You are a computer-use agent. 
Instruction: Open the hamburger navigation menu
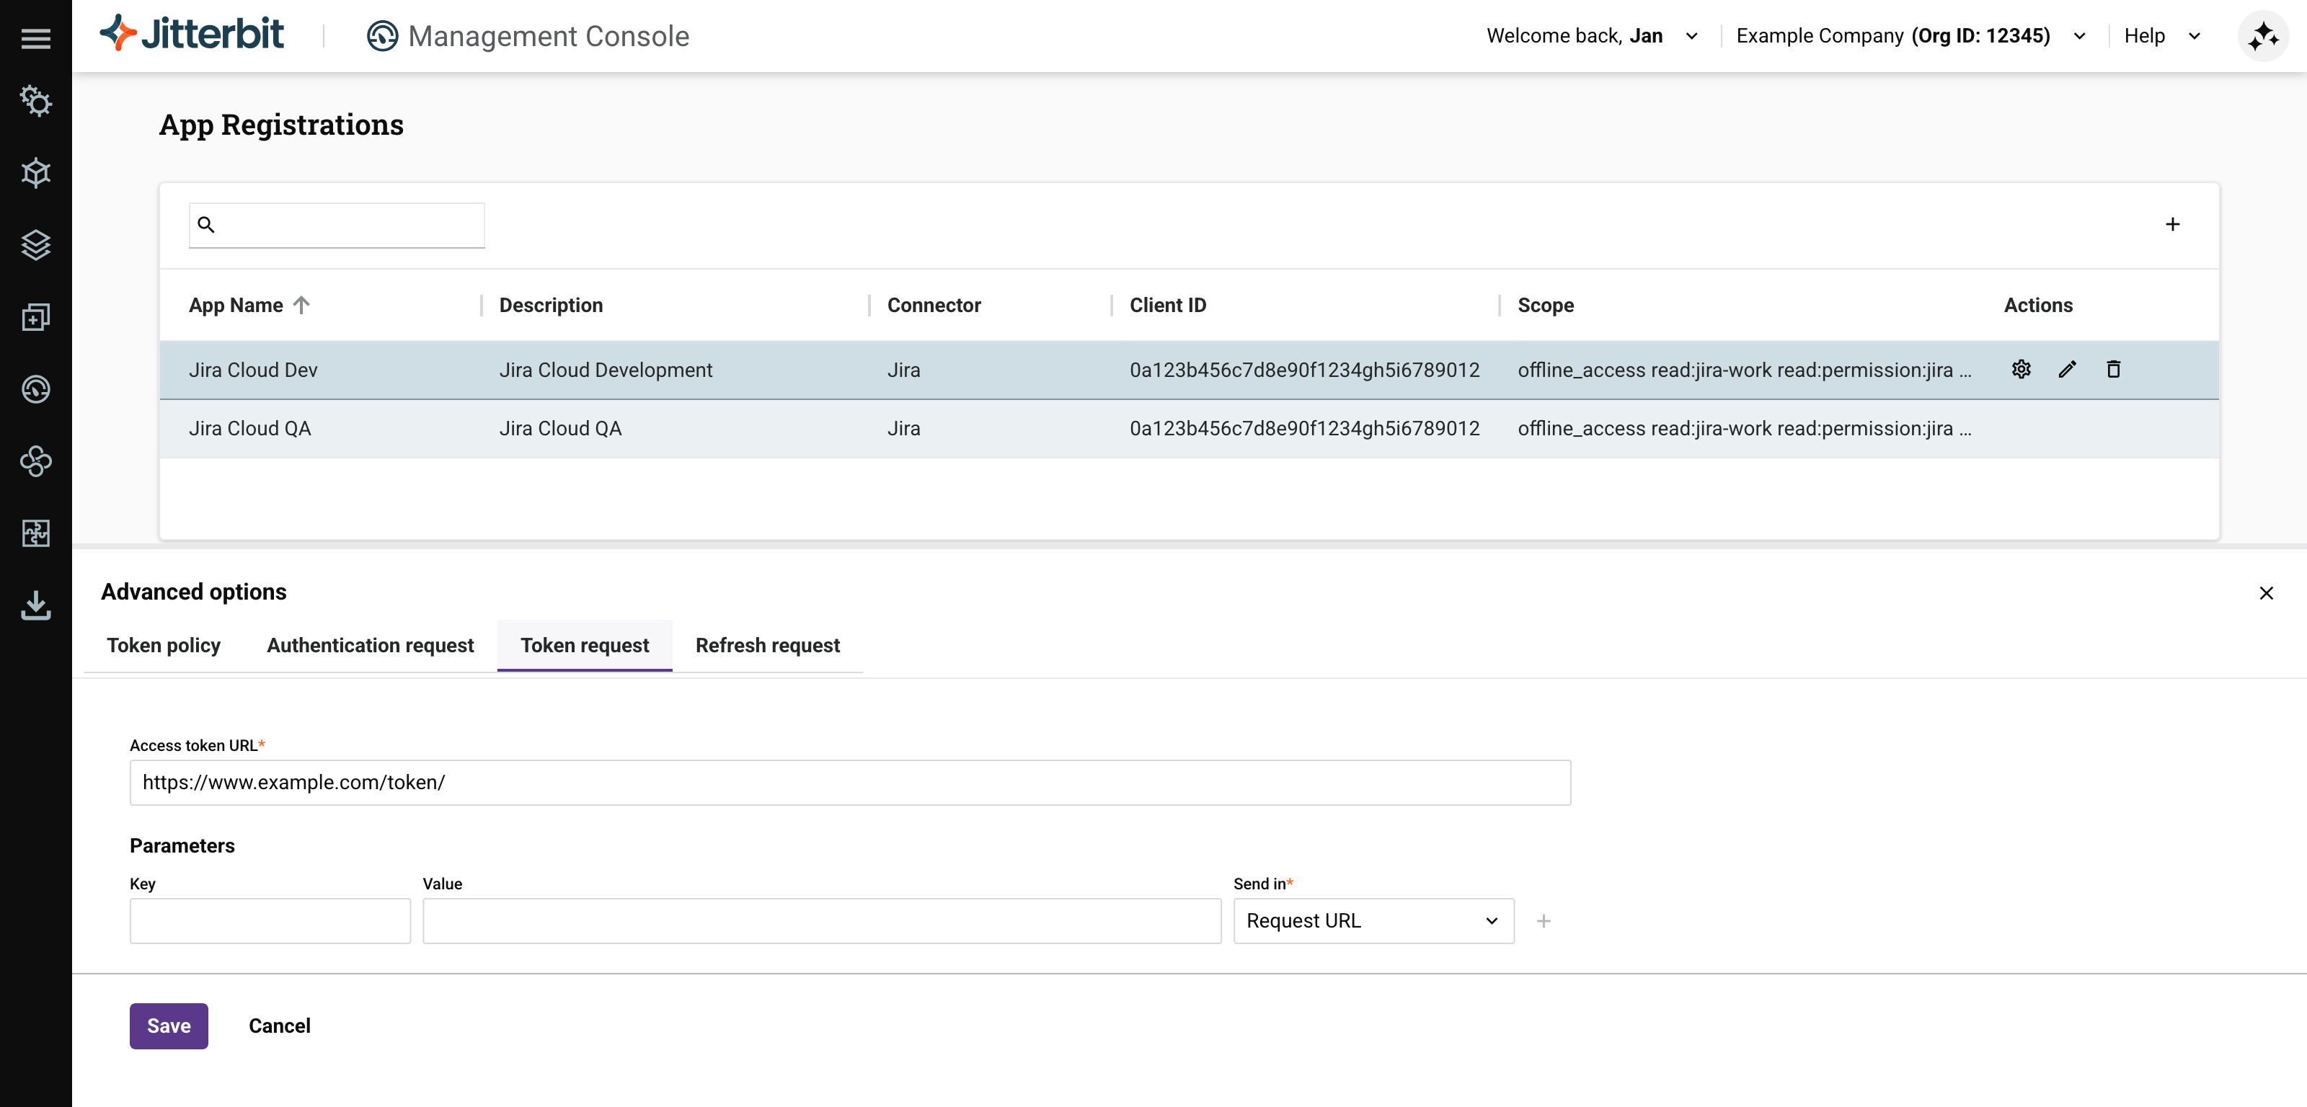click(36, 38)
